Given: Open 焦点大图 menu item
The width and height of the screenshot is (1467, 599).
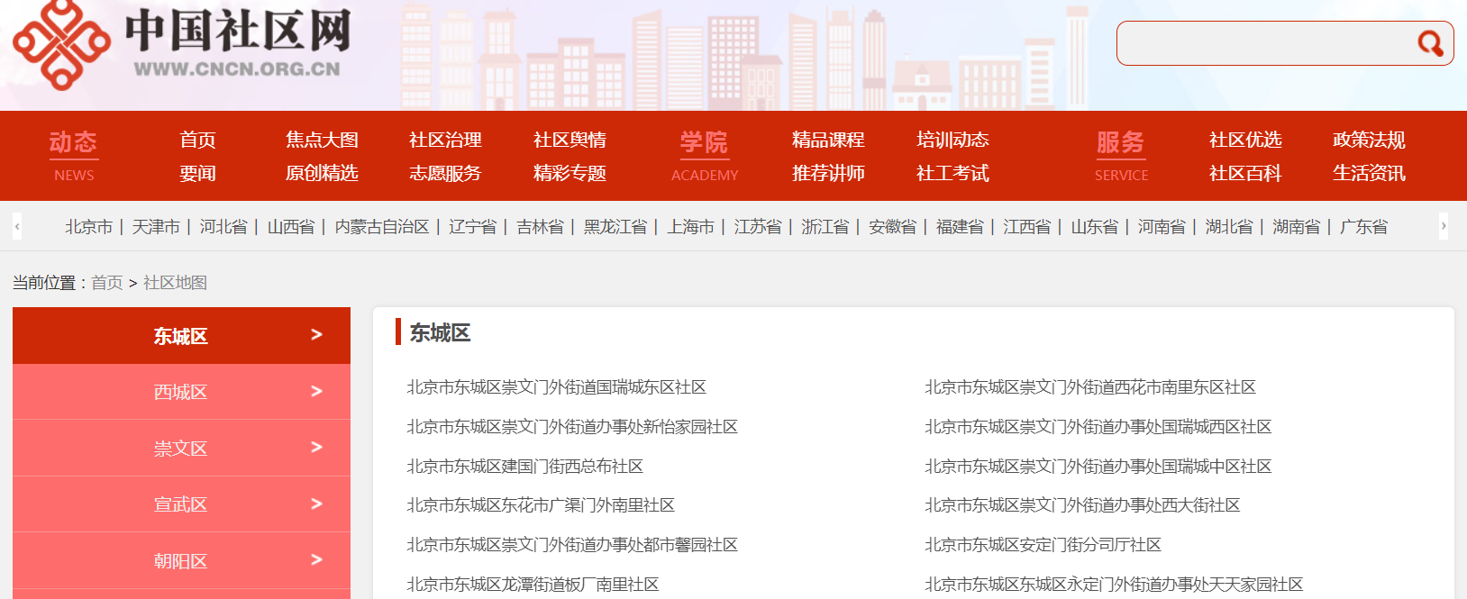Looking at the screenshot, I should click(x=322, y=140).
